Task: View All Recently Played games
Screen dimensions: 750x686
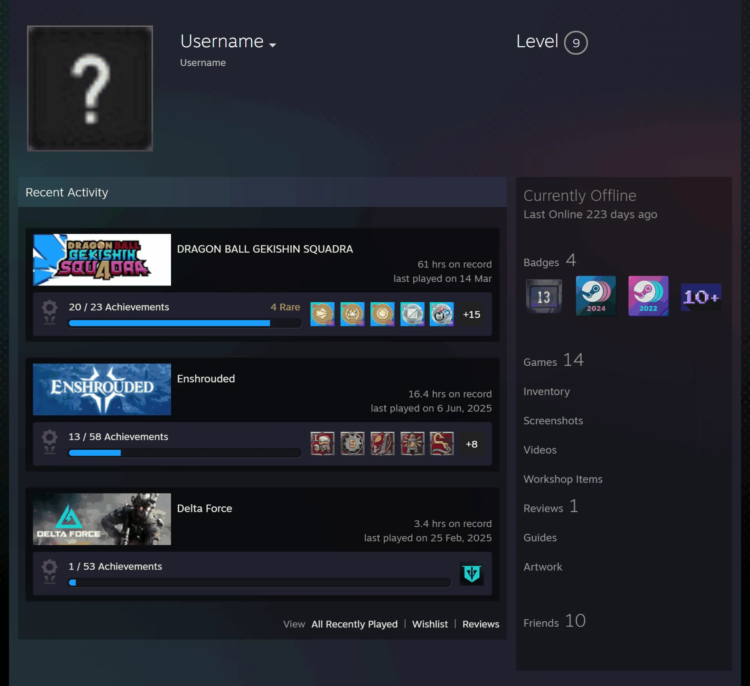Action: click(x=354, y=624)
